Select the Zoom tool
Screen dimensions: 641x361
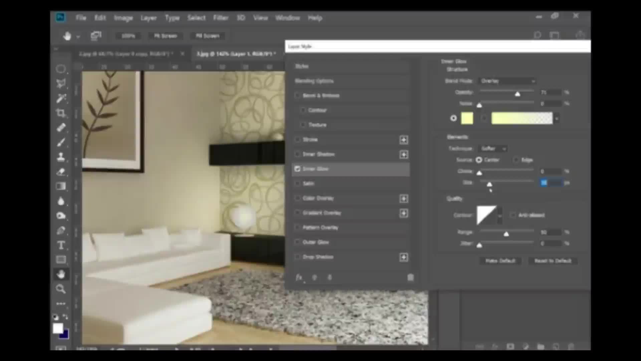61,289
